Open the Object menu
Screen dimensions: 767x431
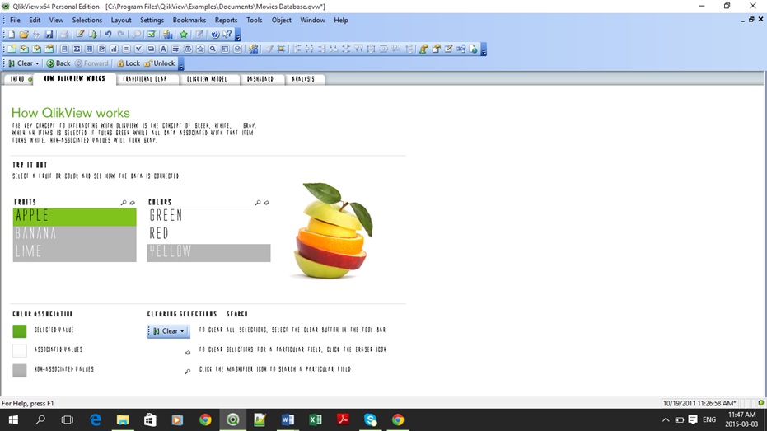tap(281, 20)
